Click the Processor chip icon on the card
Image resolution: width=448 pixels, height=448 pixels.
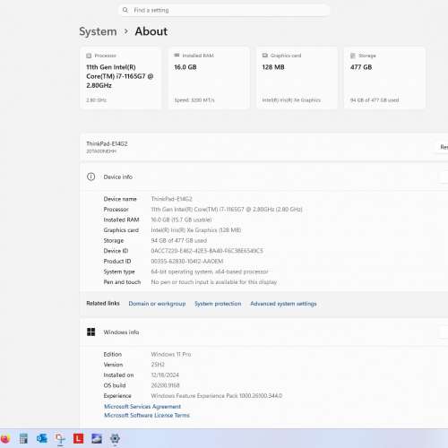pyautogui.click(x=89, y=56)
